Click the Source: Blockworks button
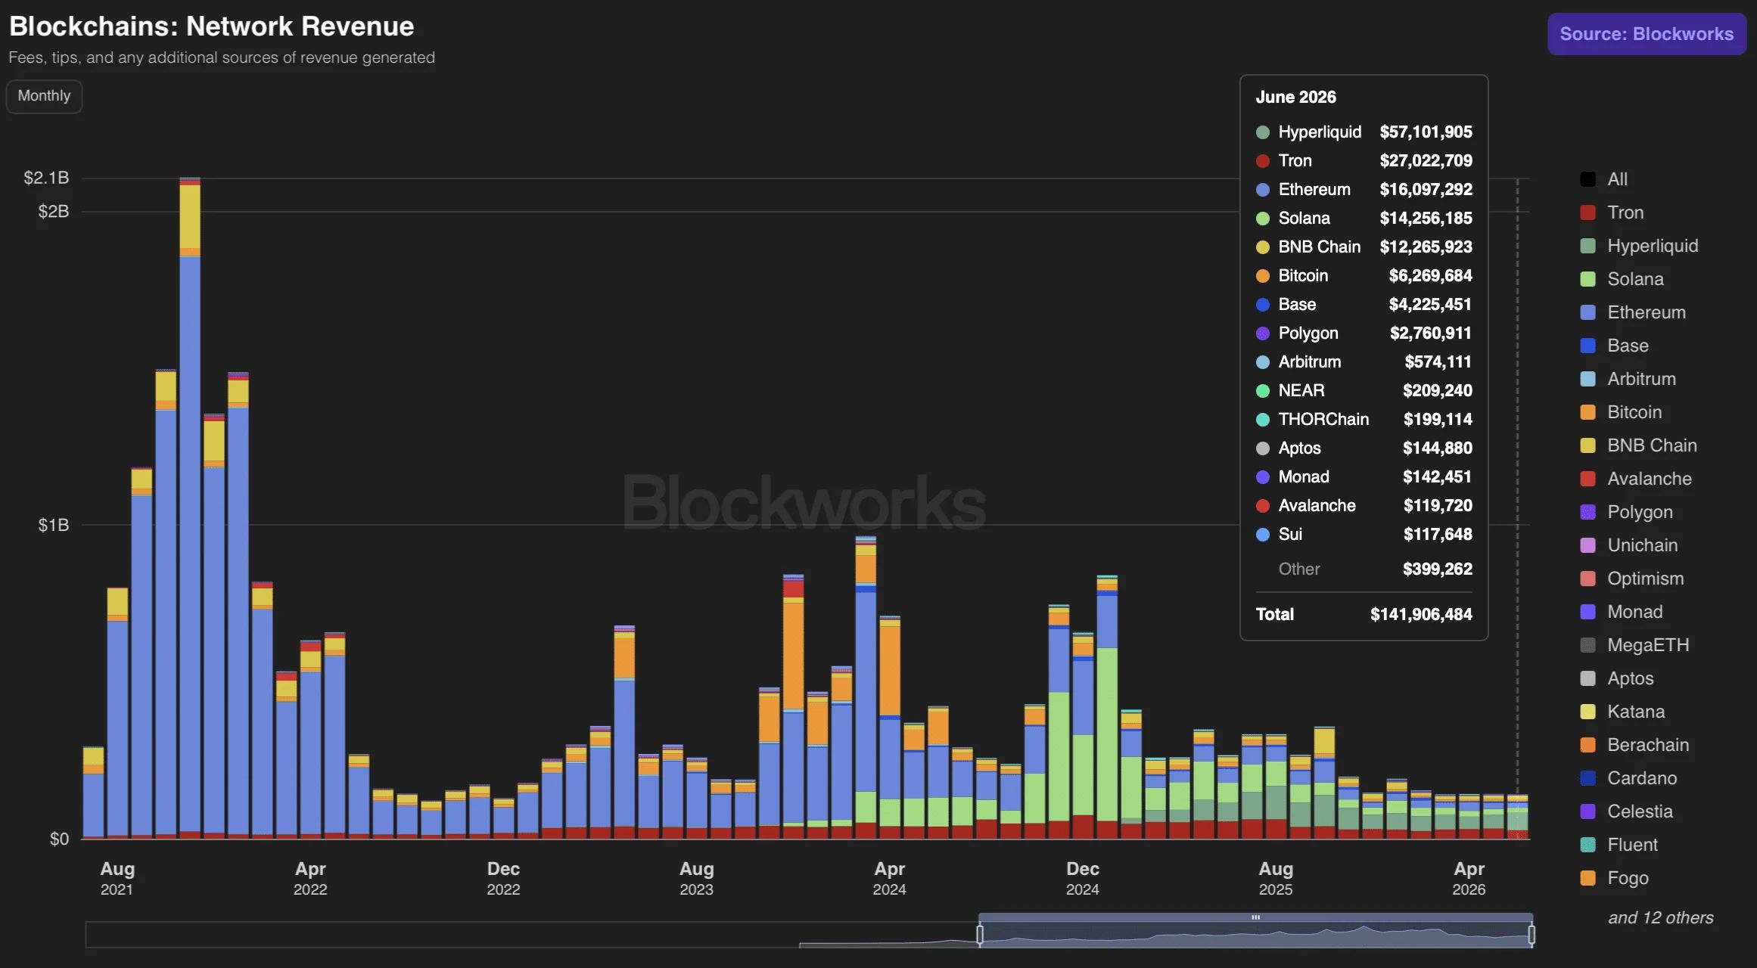Screen dimensions: 1757x968 coord(1647,34)
